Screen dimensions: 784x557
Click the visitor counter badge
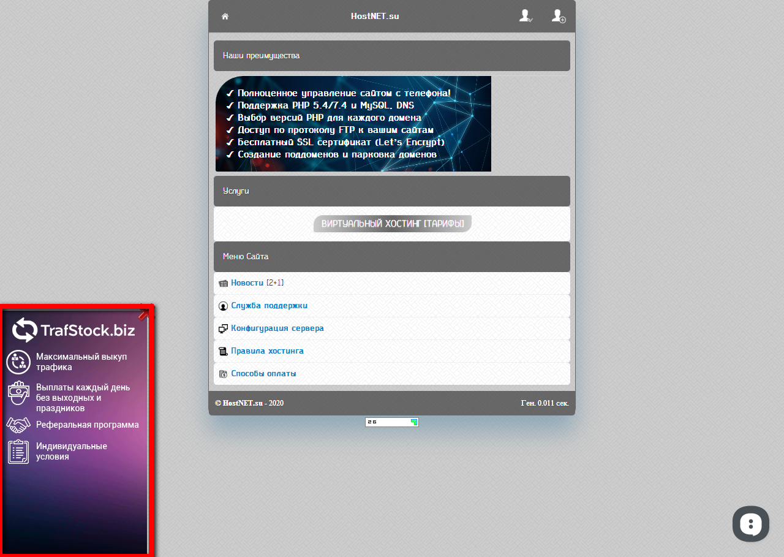(x=391, y=422)
